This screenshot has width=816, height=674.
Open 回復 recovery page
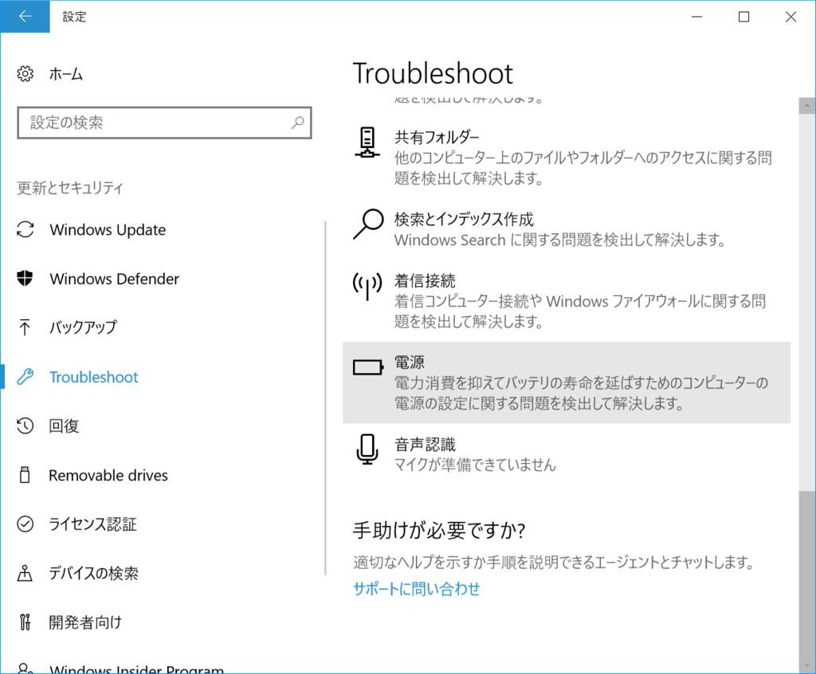point(64,426)
